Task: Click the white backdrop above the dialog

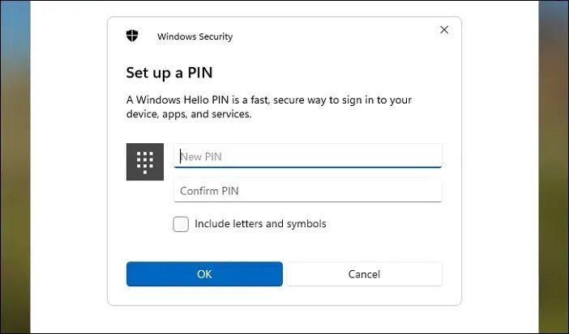Action: pos(284,8)
